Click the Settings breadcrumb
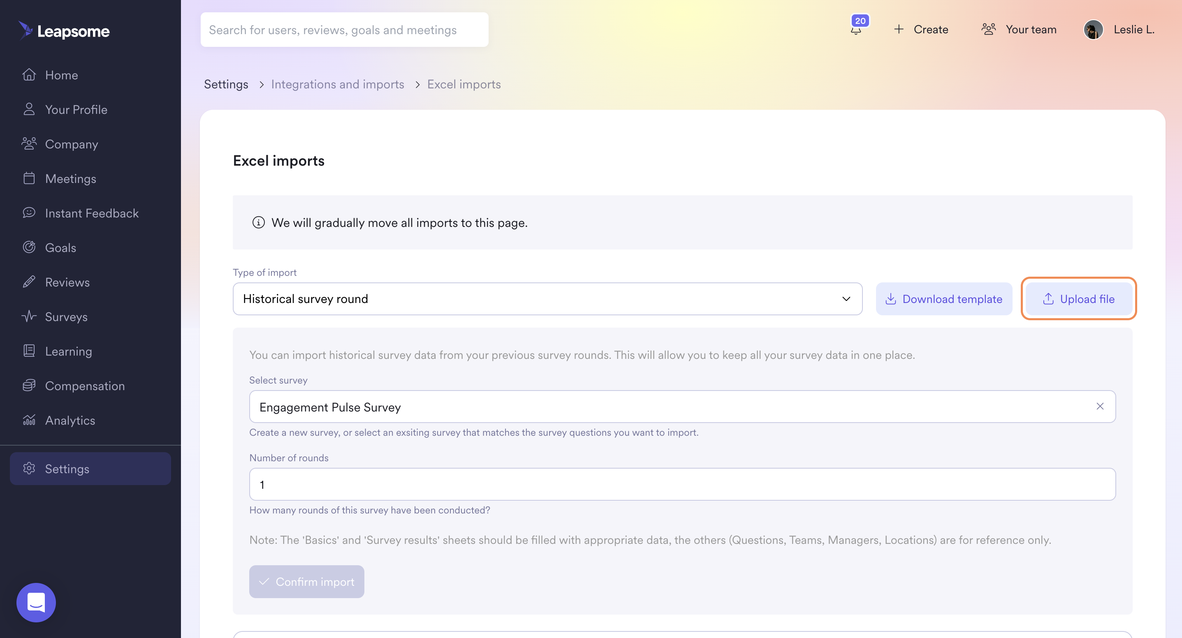 226,84
